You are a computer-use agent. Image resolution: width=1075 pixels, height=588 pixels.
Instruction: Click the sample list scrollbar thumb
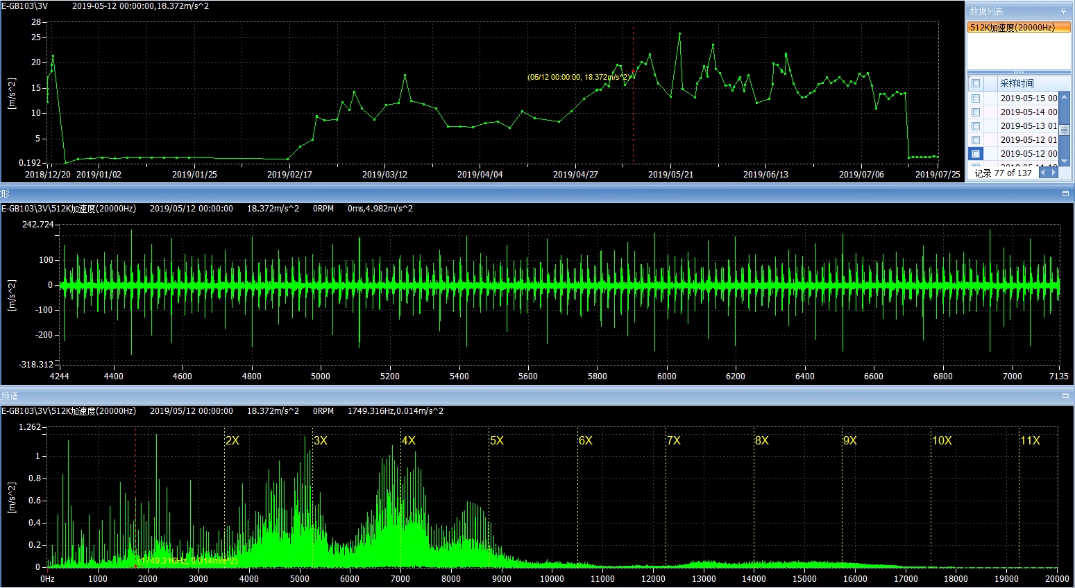click(x=1064, y=130)
